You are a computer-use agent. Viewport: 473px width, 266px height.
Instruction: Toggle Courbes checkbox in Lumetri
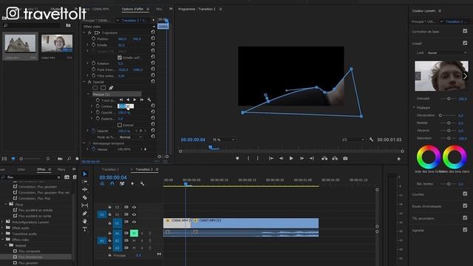click(x=465, y=194)
